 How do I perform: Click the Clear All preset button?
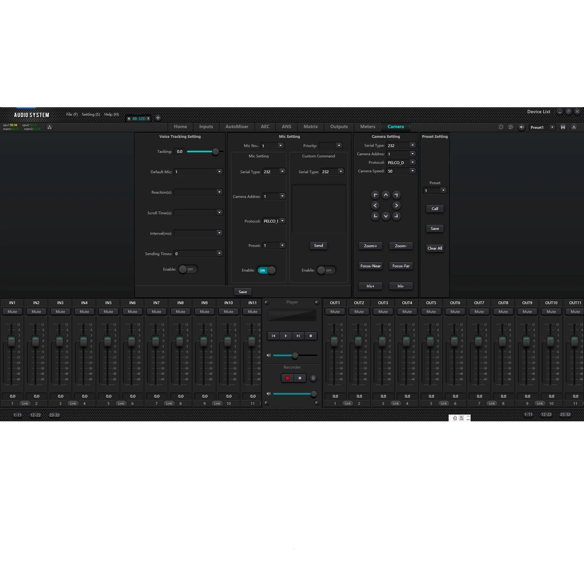click(435, 248)
